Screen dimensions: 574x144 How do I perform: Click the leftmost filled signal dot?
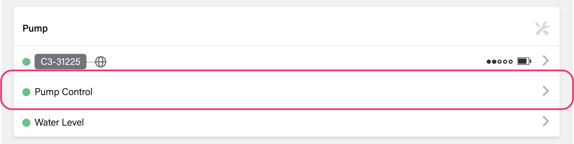(489, 62)
